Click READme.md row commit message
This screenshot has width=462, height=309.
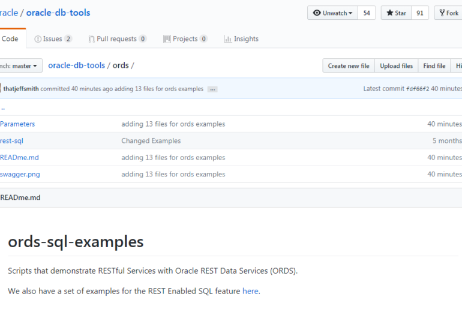pos(173,158)
